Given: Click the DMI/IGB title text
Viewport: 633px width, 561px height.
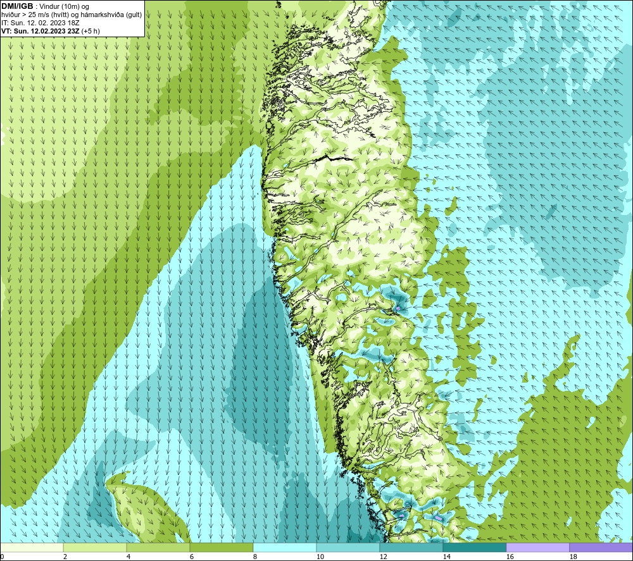Looking at the screenshot, I should (x=17, y=6).
